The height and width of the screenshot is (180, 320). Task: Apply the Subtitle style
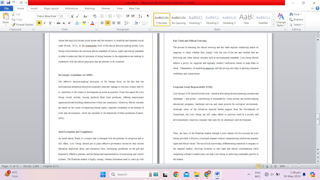(x=263, y=20)
